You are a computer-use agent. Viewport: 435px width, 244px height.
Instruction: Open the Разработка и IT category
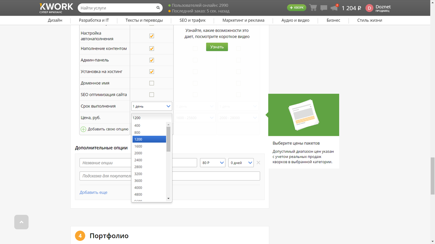coord(94,20)
